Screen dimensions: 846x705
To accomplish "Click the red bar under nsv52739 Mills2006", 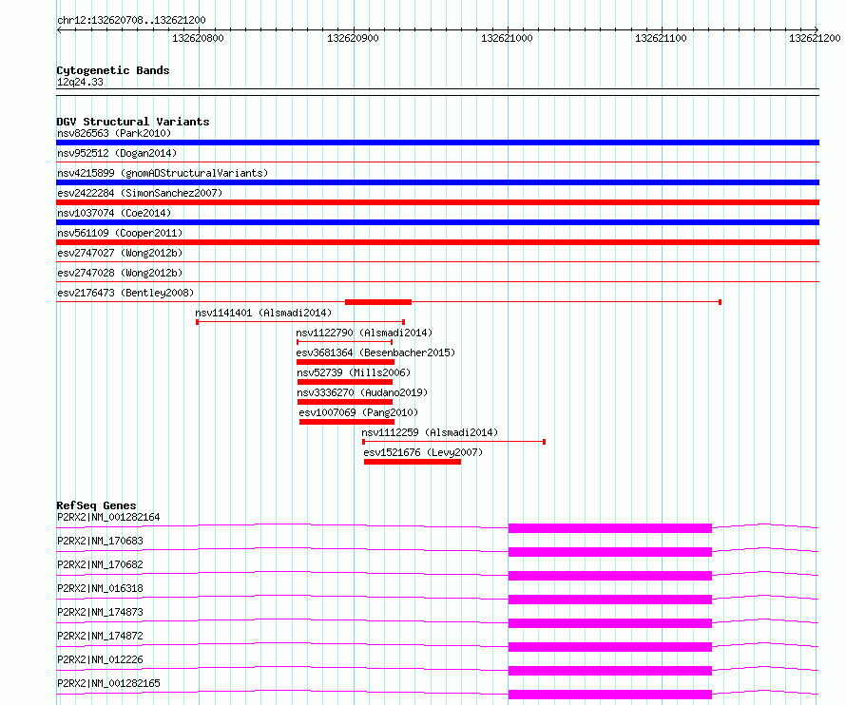I will tap(345, 382).
